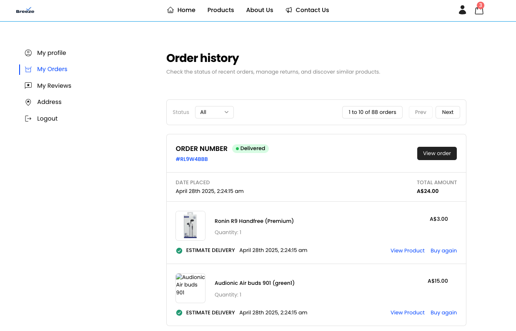Click the Logout arrow icon

click(x=28, y=118)
